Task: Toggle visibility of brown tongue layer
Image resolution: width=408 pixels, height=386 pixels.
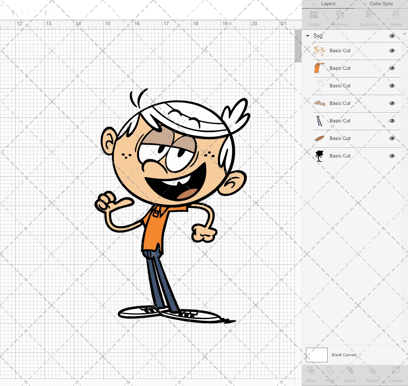Action: [392, 138]
